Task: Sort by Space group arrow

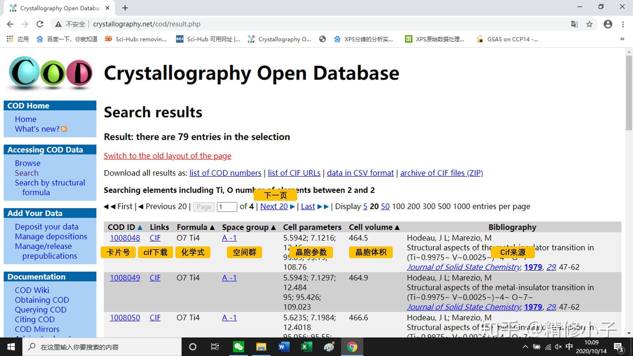Action: (x=273, y=227)
